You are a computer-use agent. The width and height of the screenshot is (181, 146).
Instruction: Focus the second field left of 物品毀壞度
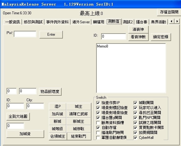tap(28, 91)
